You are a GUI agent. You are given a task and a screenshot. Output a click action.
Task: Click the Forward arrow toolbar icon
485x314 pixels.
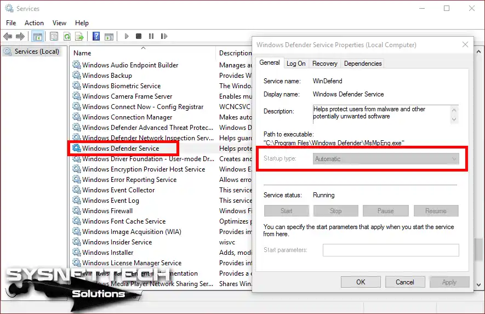tap(20, 37)
